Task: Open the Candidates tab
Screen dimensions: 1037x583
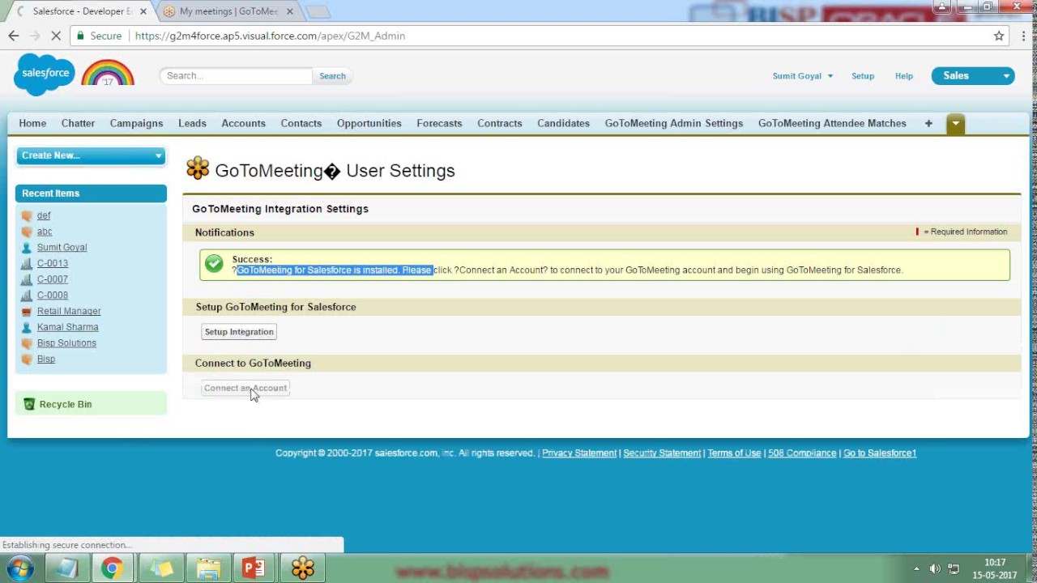Action: tap(563, 123)
